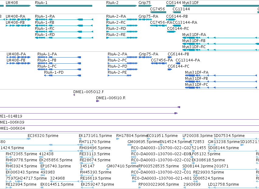Screen dimensions: 259x189
Task: Select transcript RluA-1-RA
Action: (64, 19)
